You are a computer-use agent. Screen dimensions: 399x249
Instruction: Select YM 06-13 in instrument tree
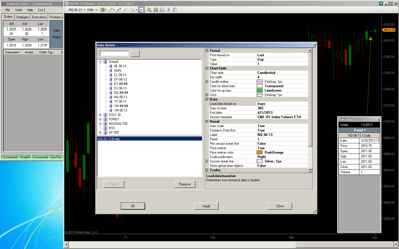tap(121, 110)
